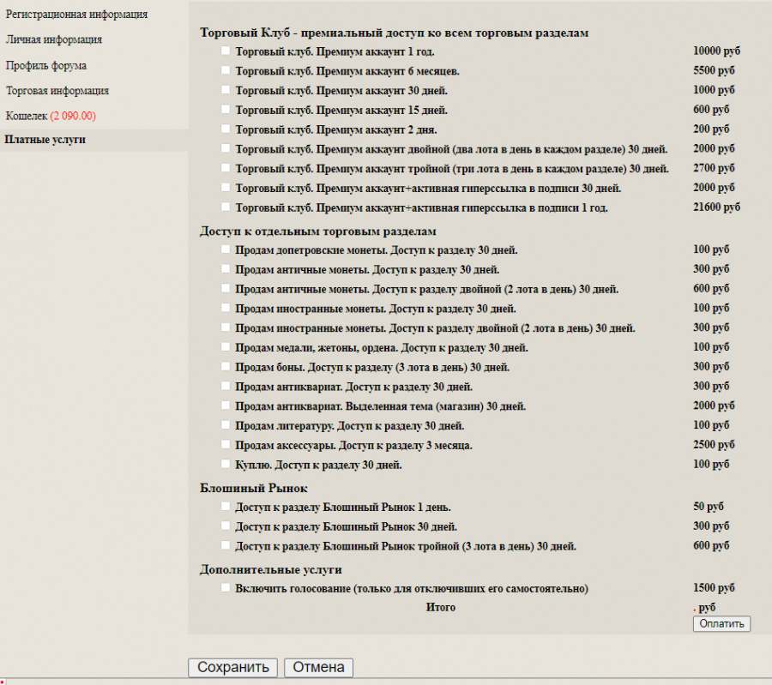Enable Премиум аккаунт 15 дней checkbox
772x685 pixels.
click(x=226, y=109)
